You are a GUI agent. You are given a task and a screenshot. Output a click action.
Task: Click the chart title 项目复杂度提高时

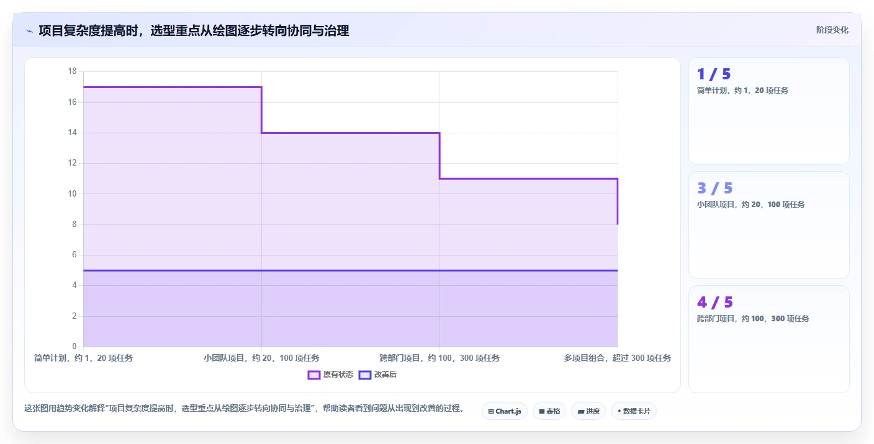(x=88, y=30)
